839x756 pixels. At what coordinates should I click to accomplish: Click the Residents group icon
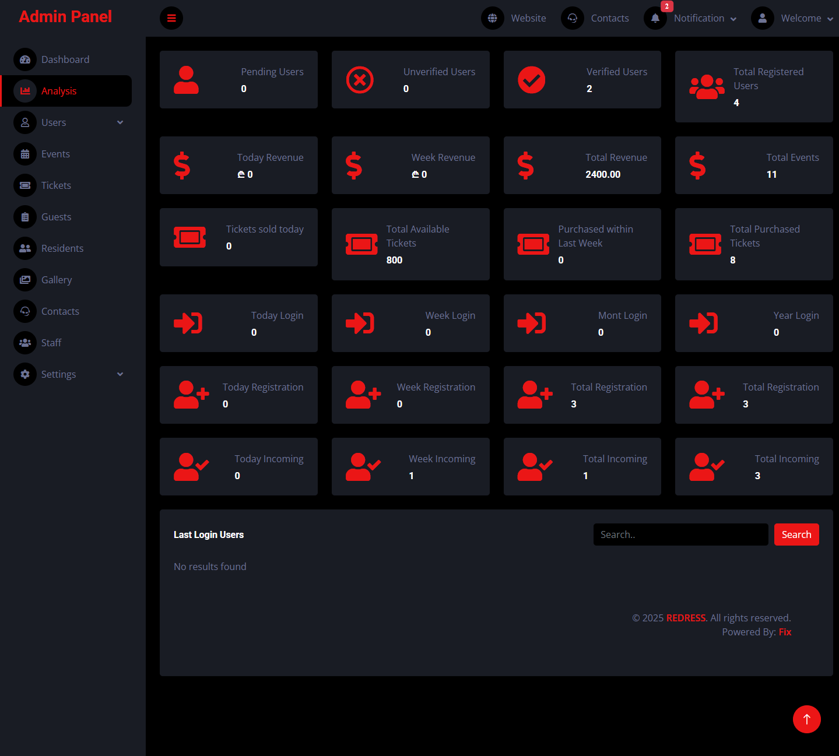(25, 248)
